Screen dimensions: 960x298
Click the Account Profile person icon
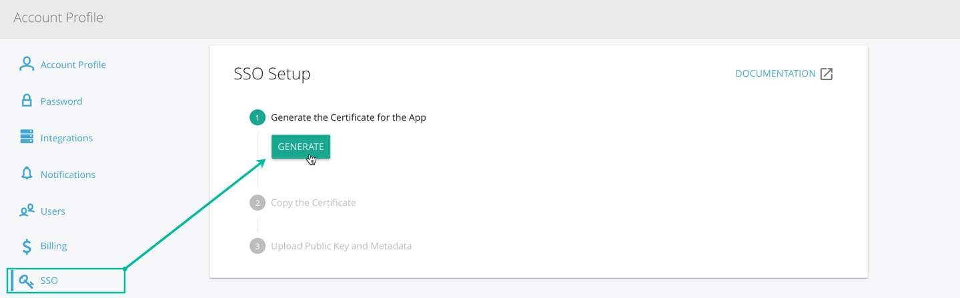[27, 64]
